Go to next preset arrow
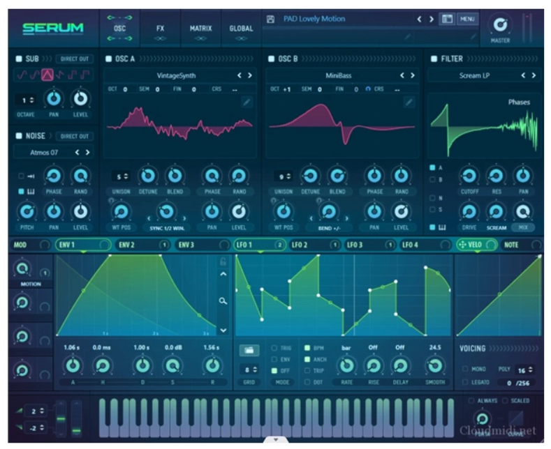This screenshot has width=551, height=449. tap(432, 20)
